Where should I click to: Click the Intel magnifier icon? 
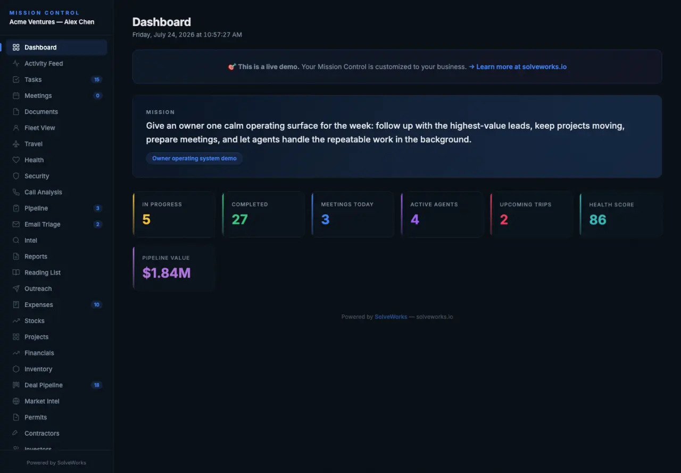(x=16, y=240)
